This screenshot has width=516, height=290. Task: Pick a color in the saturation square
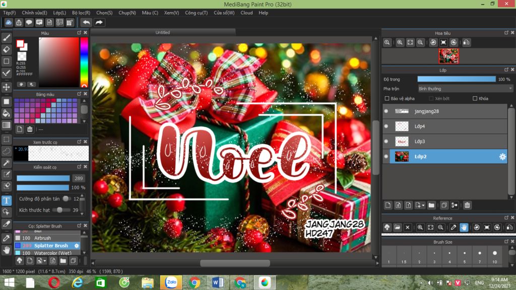(x=59, y=62)
